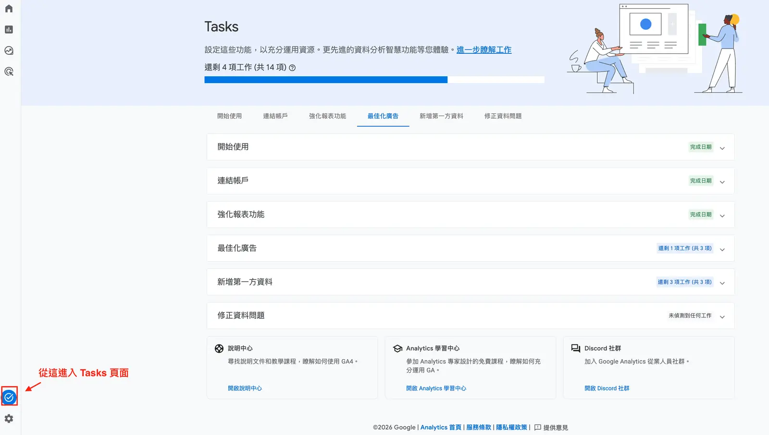Switch to the 強化報表功能 tab
The width and height of the screenshot is (769, 435).
point(327,116)
